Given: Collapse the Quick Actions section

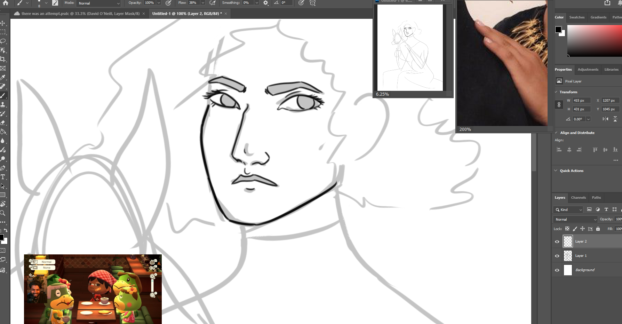Looking at the screenshot, I should pos(556,171).
